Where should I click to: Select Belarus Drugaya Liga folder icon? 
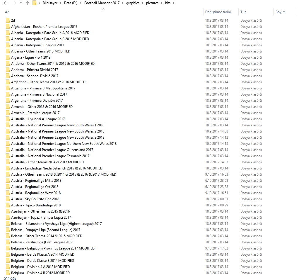click(8, 230)
